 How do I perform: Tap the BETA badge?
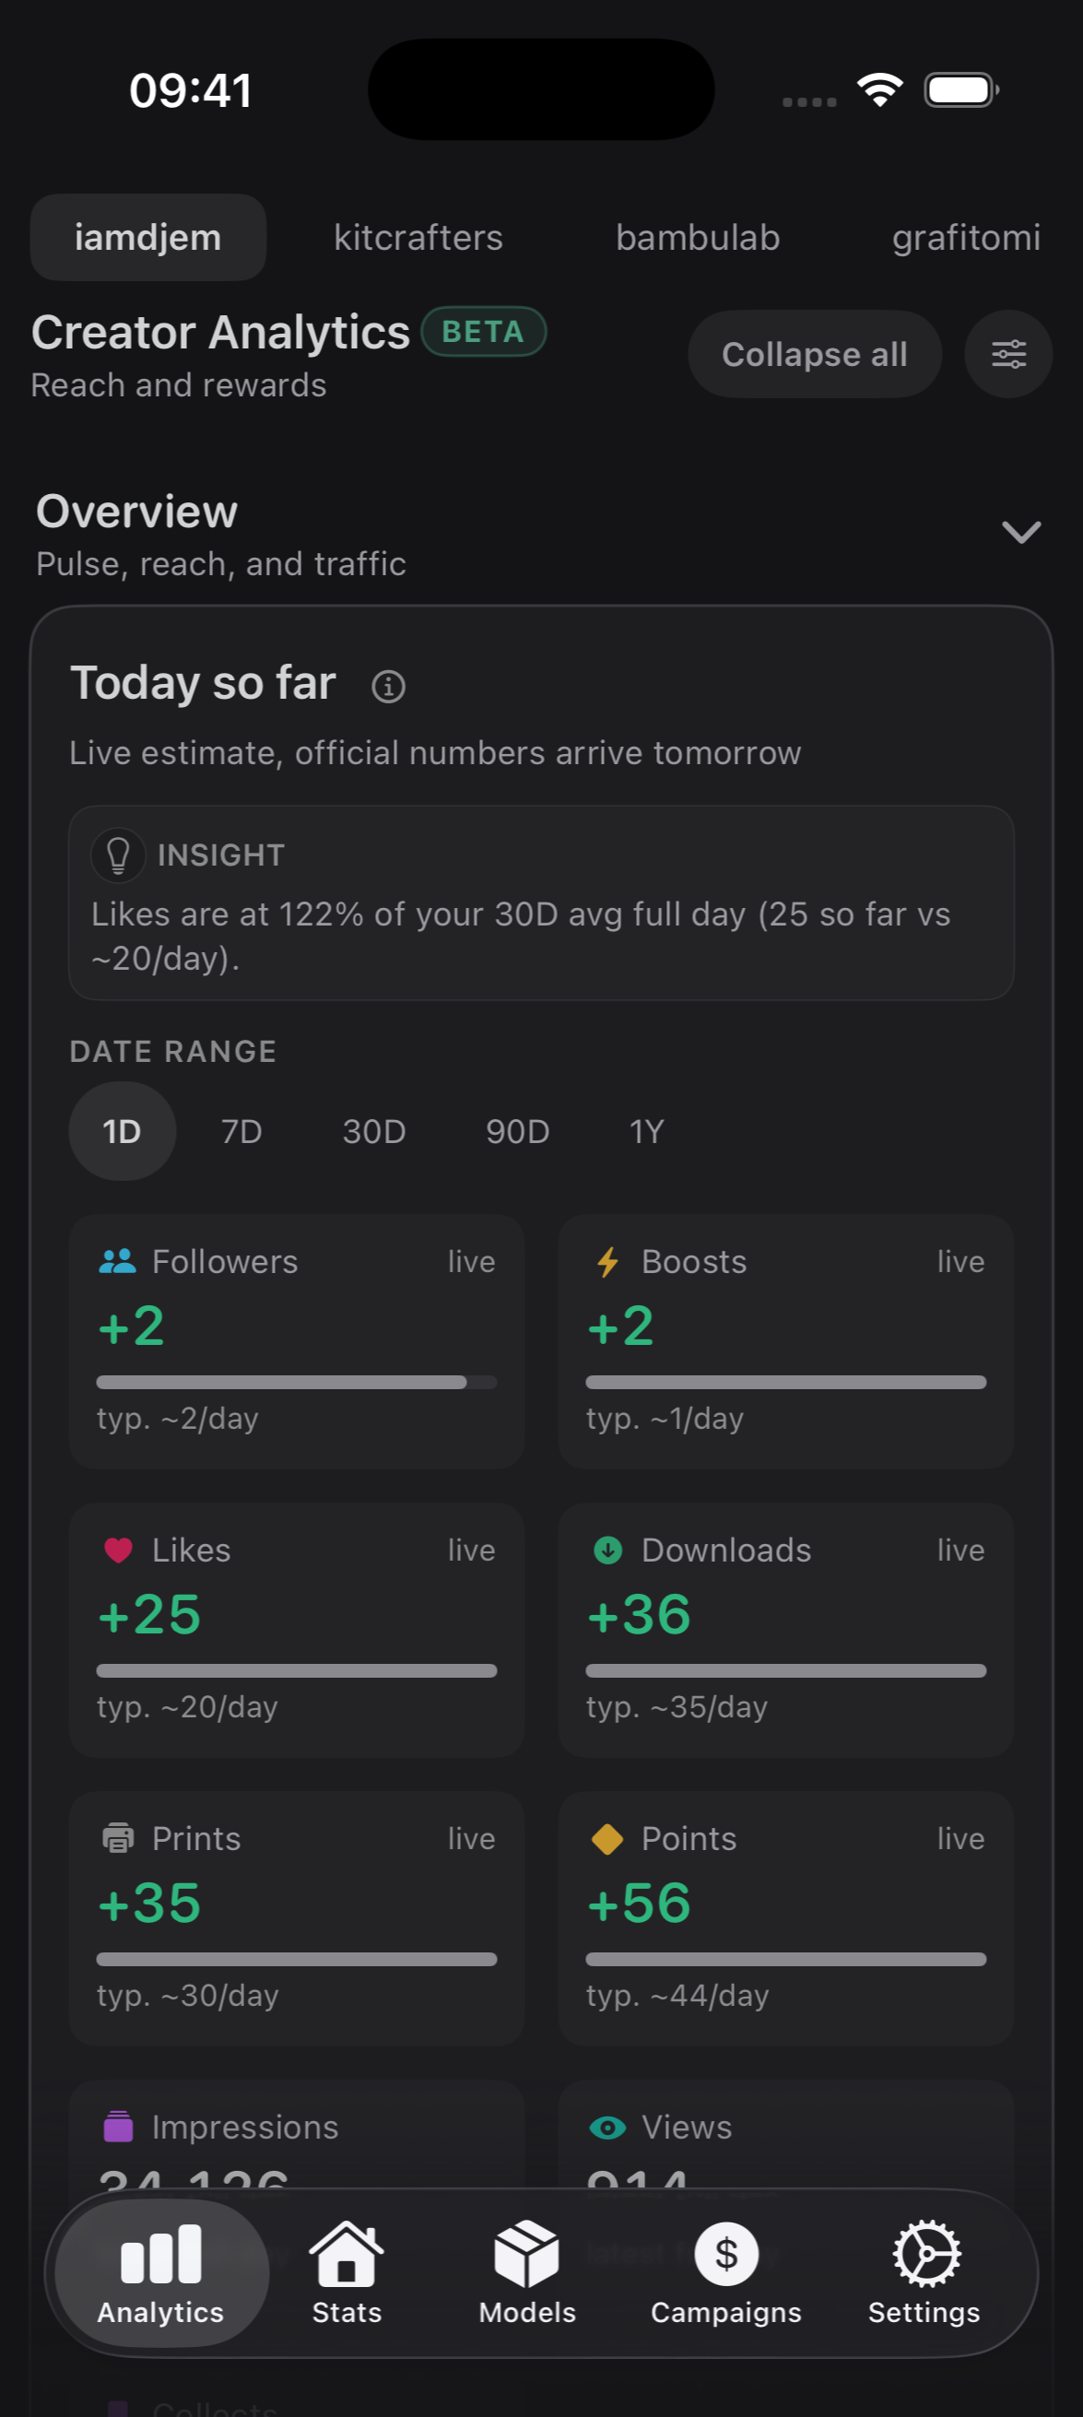click(483, 332)
